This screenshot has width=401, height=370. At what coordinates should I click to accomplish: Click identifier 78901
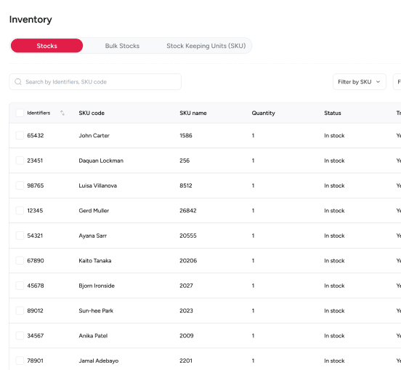click(x=35, y=361)
